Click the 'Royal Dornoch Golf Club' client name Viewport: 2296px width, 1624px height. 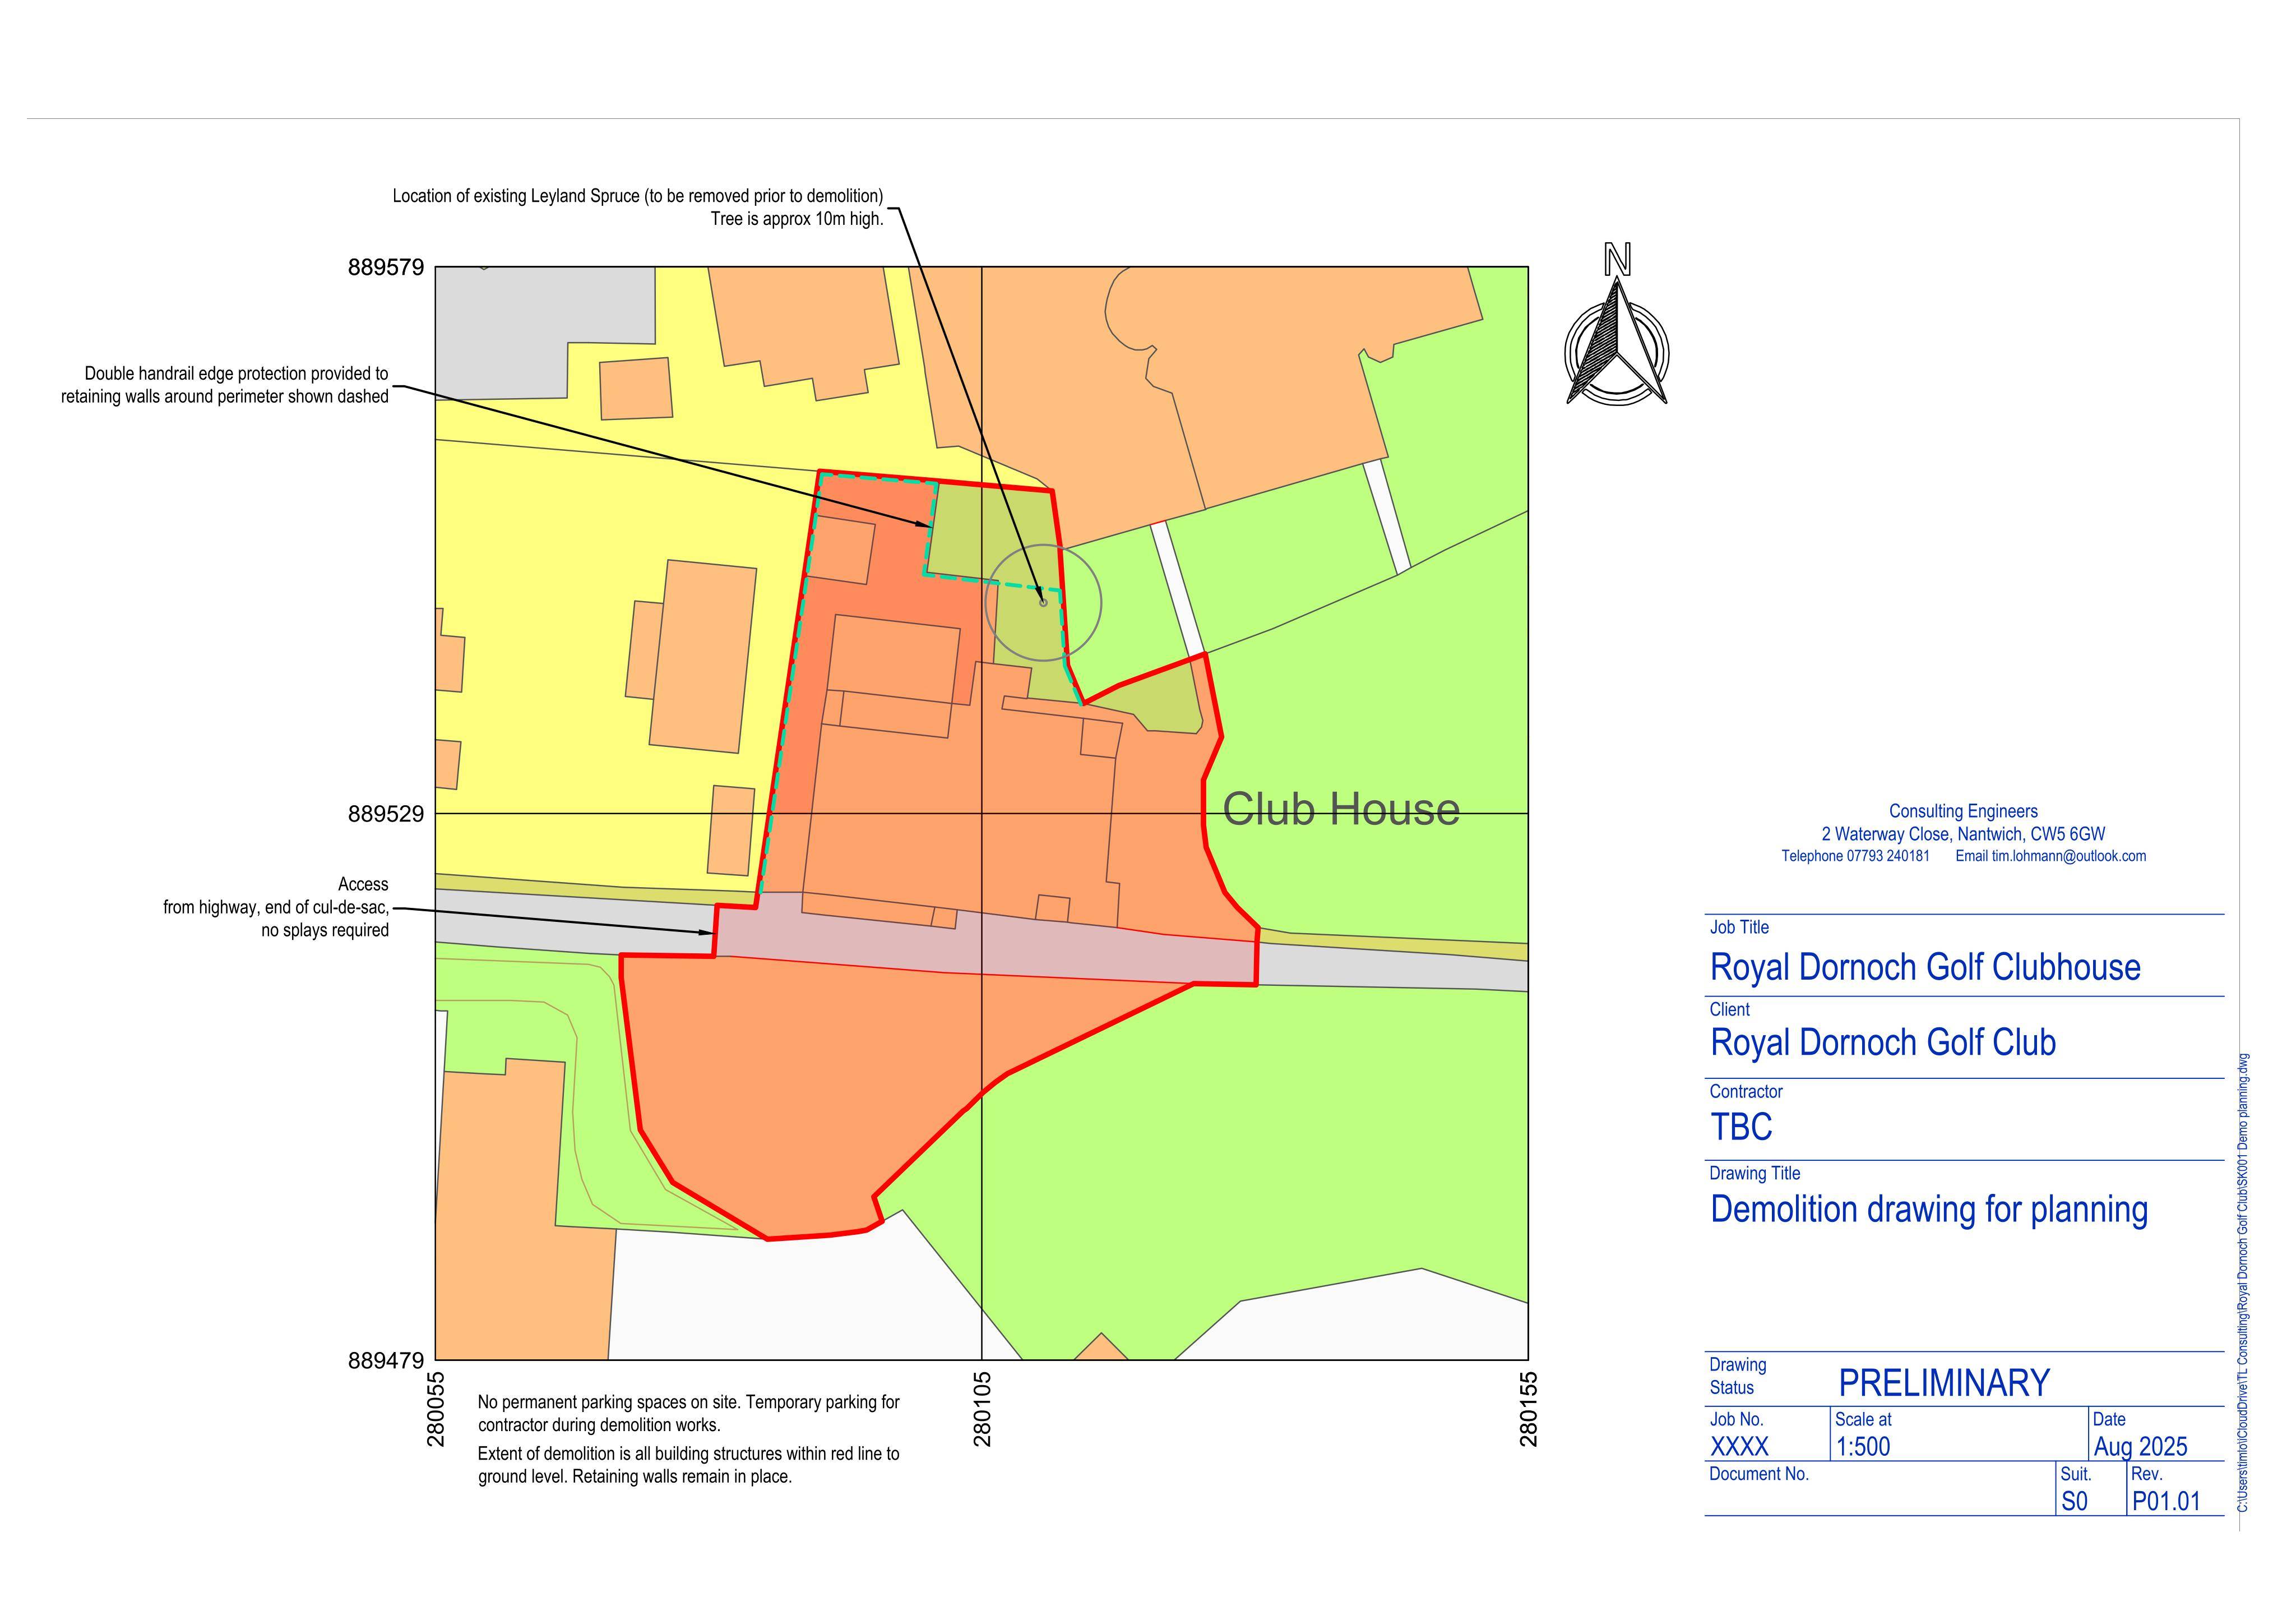pos(1883,1042)
